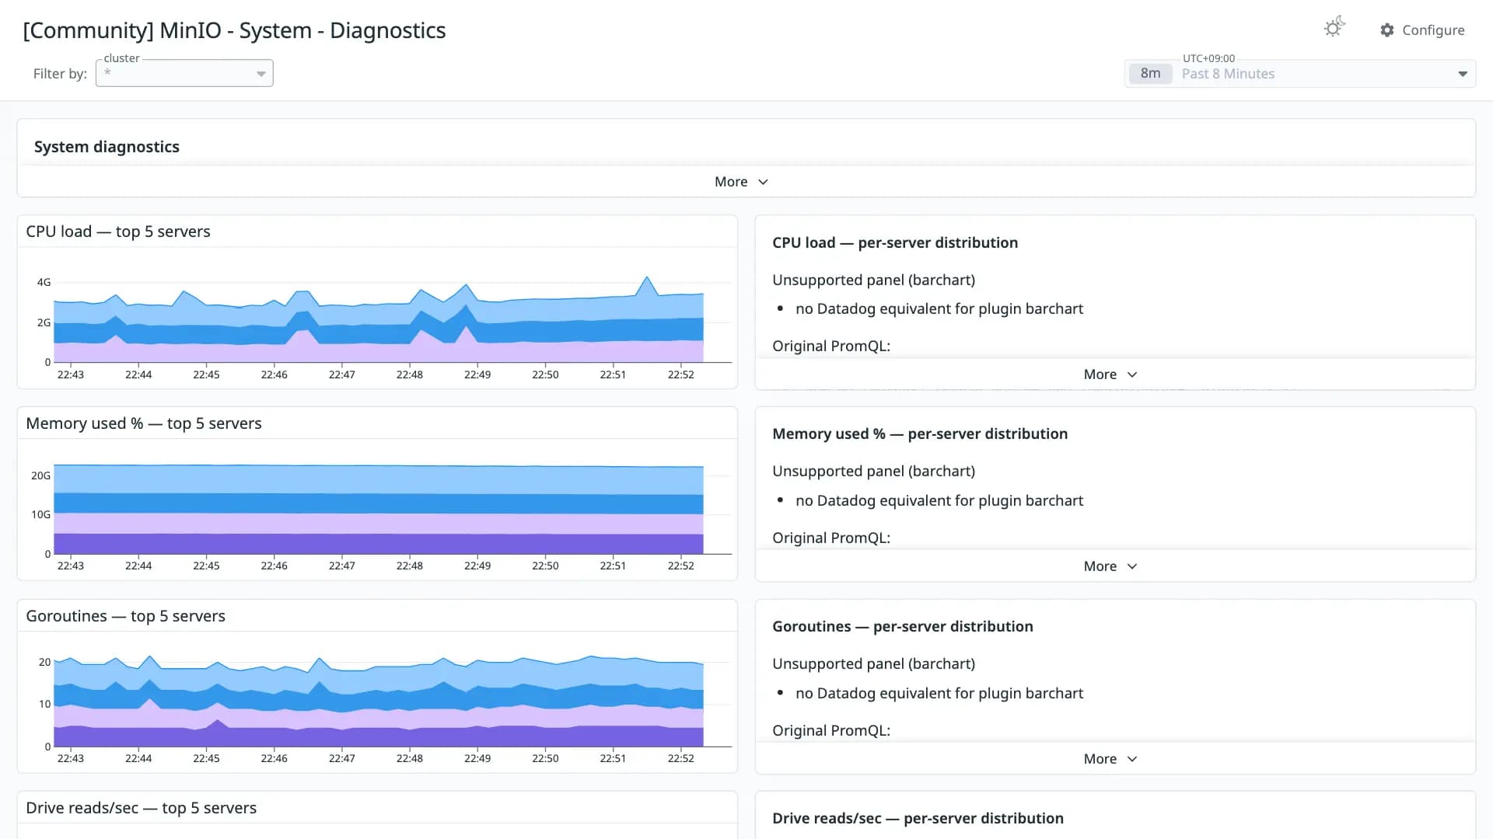
Task: Click the 22:45 tick on the Goroutines chart
Action: point(206,758)
